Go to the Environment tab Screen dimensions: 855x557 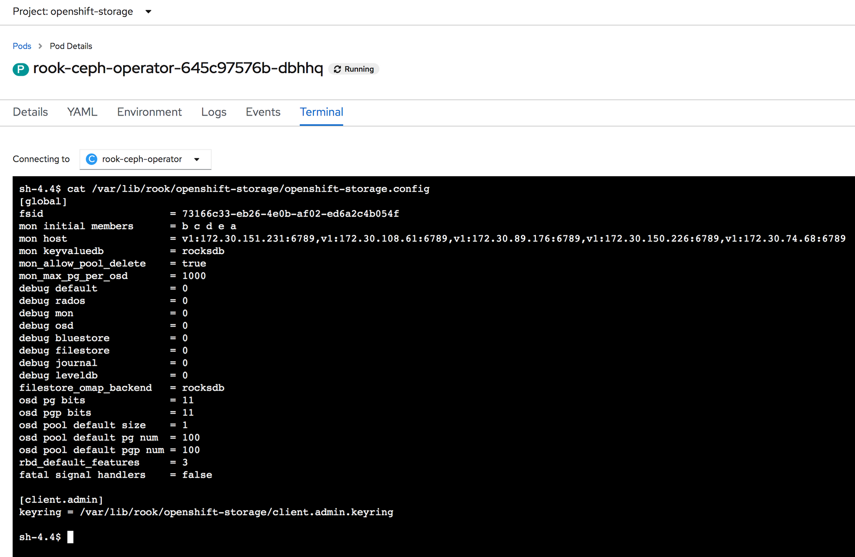click(x=149, y=112)
